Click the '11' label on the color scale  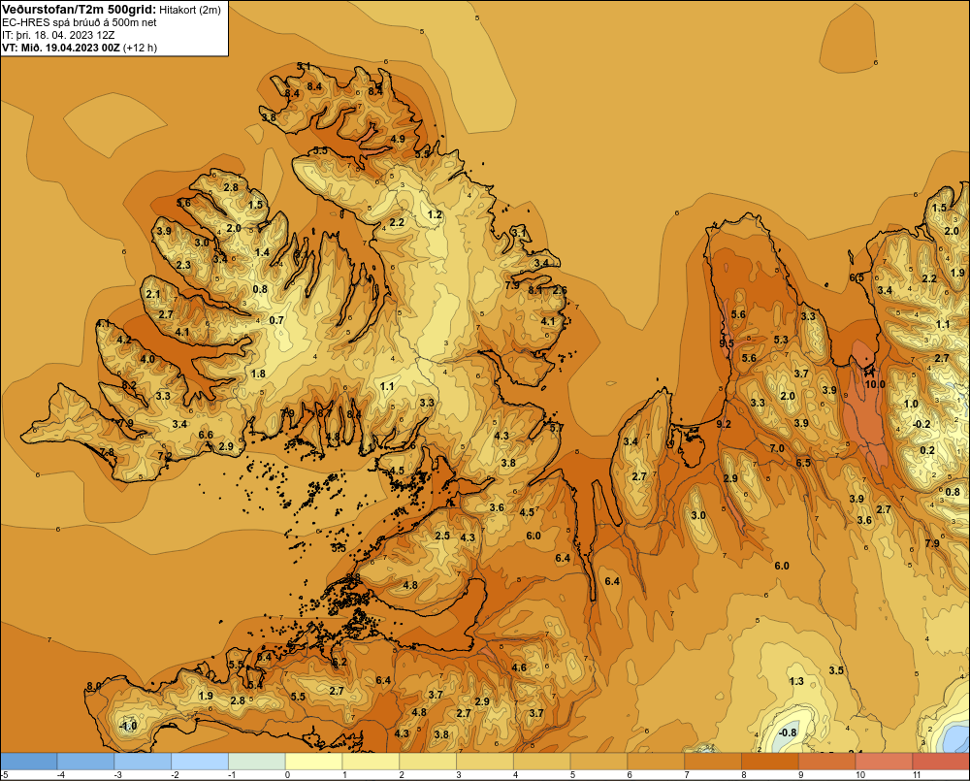[x=917, y=775]
